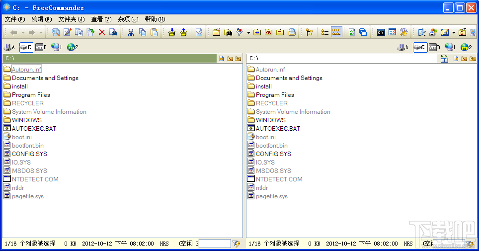Click the folder search binoculars icon
This screenshot has width=479, height=251.
coord(228,32)
